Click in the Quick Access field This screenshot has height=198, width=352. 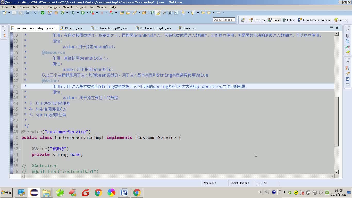(224, 20)
